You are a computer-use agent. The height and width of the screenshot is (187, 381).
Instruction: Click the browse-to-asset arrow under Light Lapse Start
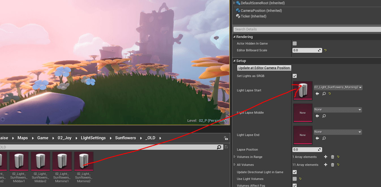(x=317, y=94)
